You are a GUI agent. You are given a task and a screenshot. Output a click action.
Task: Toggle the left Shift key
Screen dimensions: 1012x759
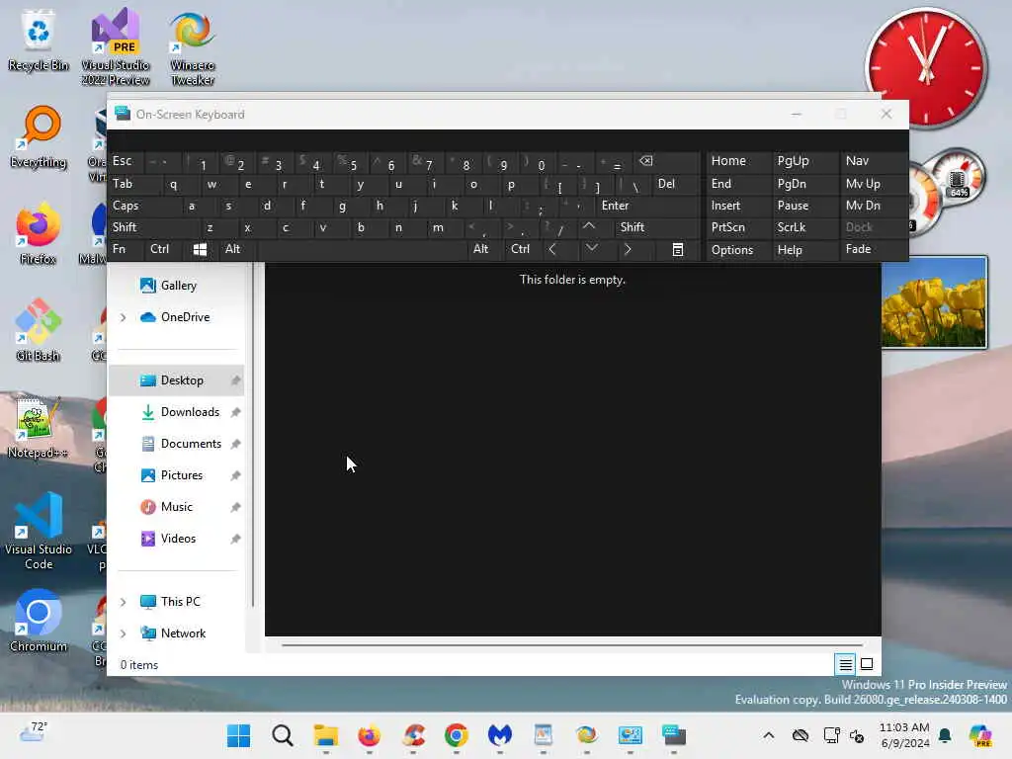point(153,227)
